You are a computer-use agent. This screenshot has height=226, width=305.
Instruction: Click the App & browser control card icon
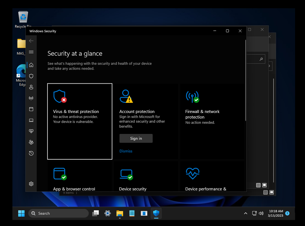coord(60,174)
